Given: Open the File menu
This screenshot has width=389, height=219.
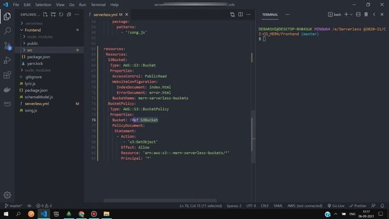Looking at the screenshot, I should pos(16,5).
